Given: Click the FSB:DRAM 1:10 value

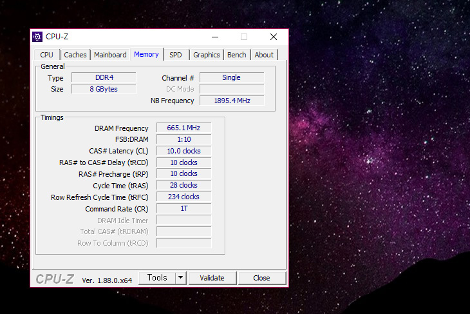Looking at the screenshot, I should tap(183, 139).
